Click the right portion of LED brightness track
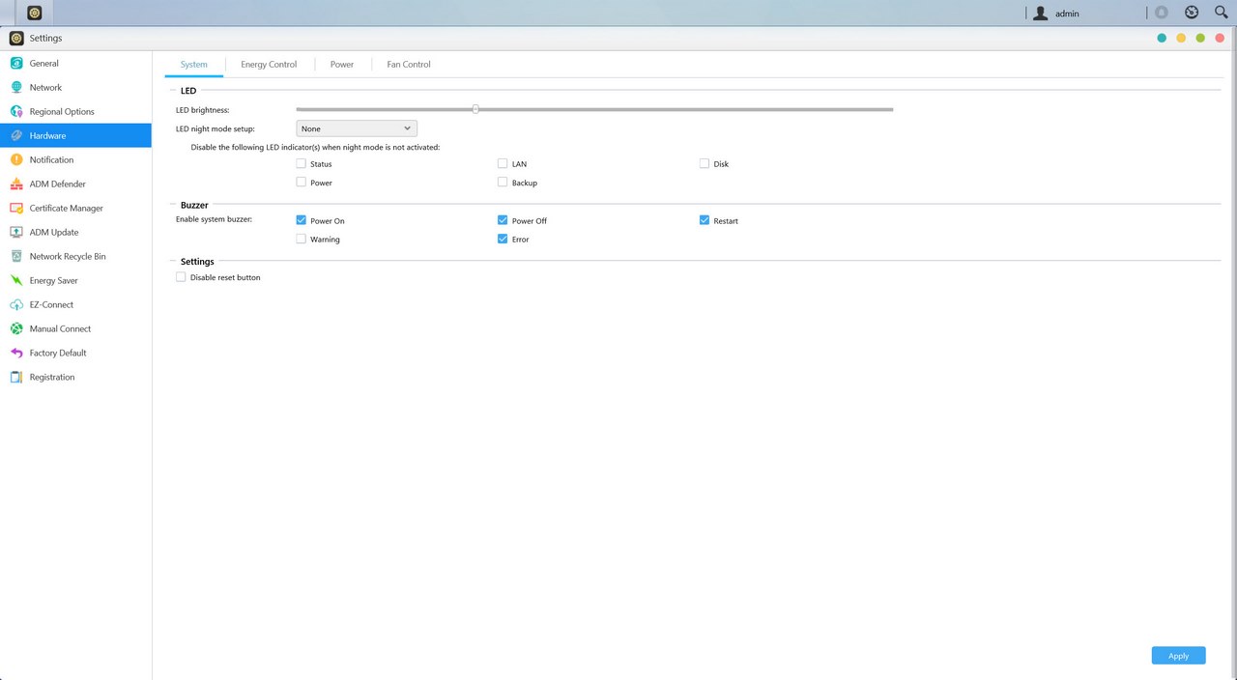 pyautogui.click(x=685, y=109)
